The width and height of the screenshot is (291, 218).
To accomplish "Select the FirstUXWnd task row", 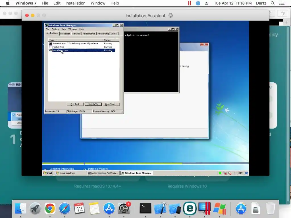I will coord(82,47).
